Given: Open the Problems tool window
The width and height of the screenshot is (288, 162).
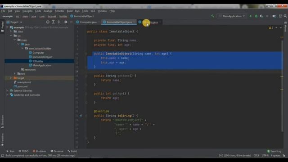Looking at the screenshot, I should [x=40, y=151].
